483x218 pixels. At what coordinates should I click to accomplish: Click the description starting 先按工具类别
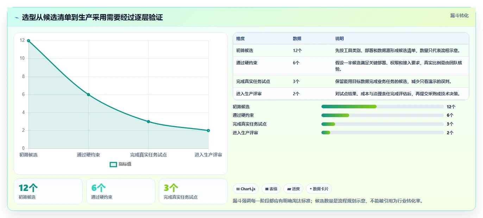(397, 51)
